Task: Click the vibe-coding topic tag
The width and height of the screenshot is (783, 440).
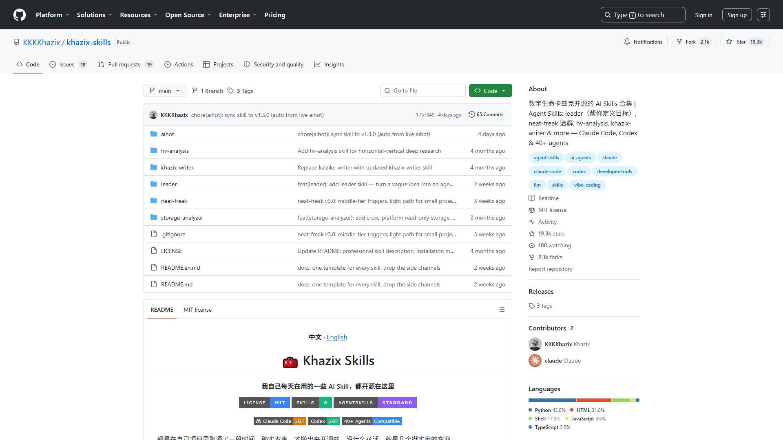Action: (x=587, y=185)
